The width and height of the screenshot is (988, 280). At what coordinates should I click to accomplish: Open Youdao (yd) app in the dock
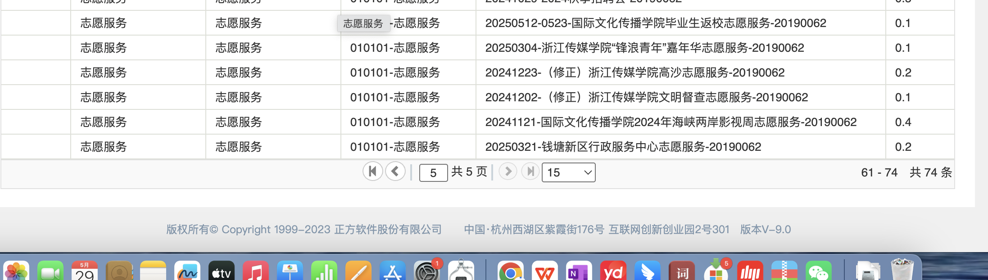(x=613, y=271)
